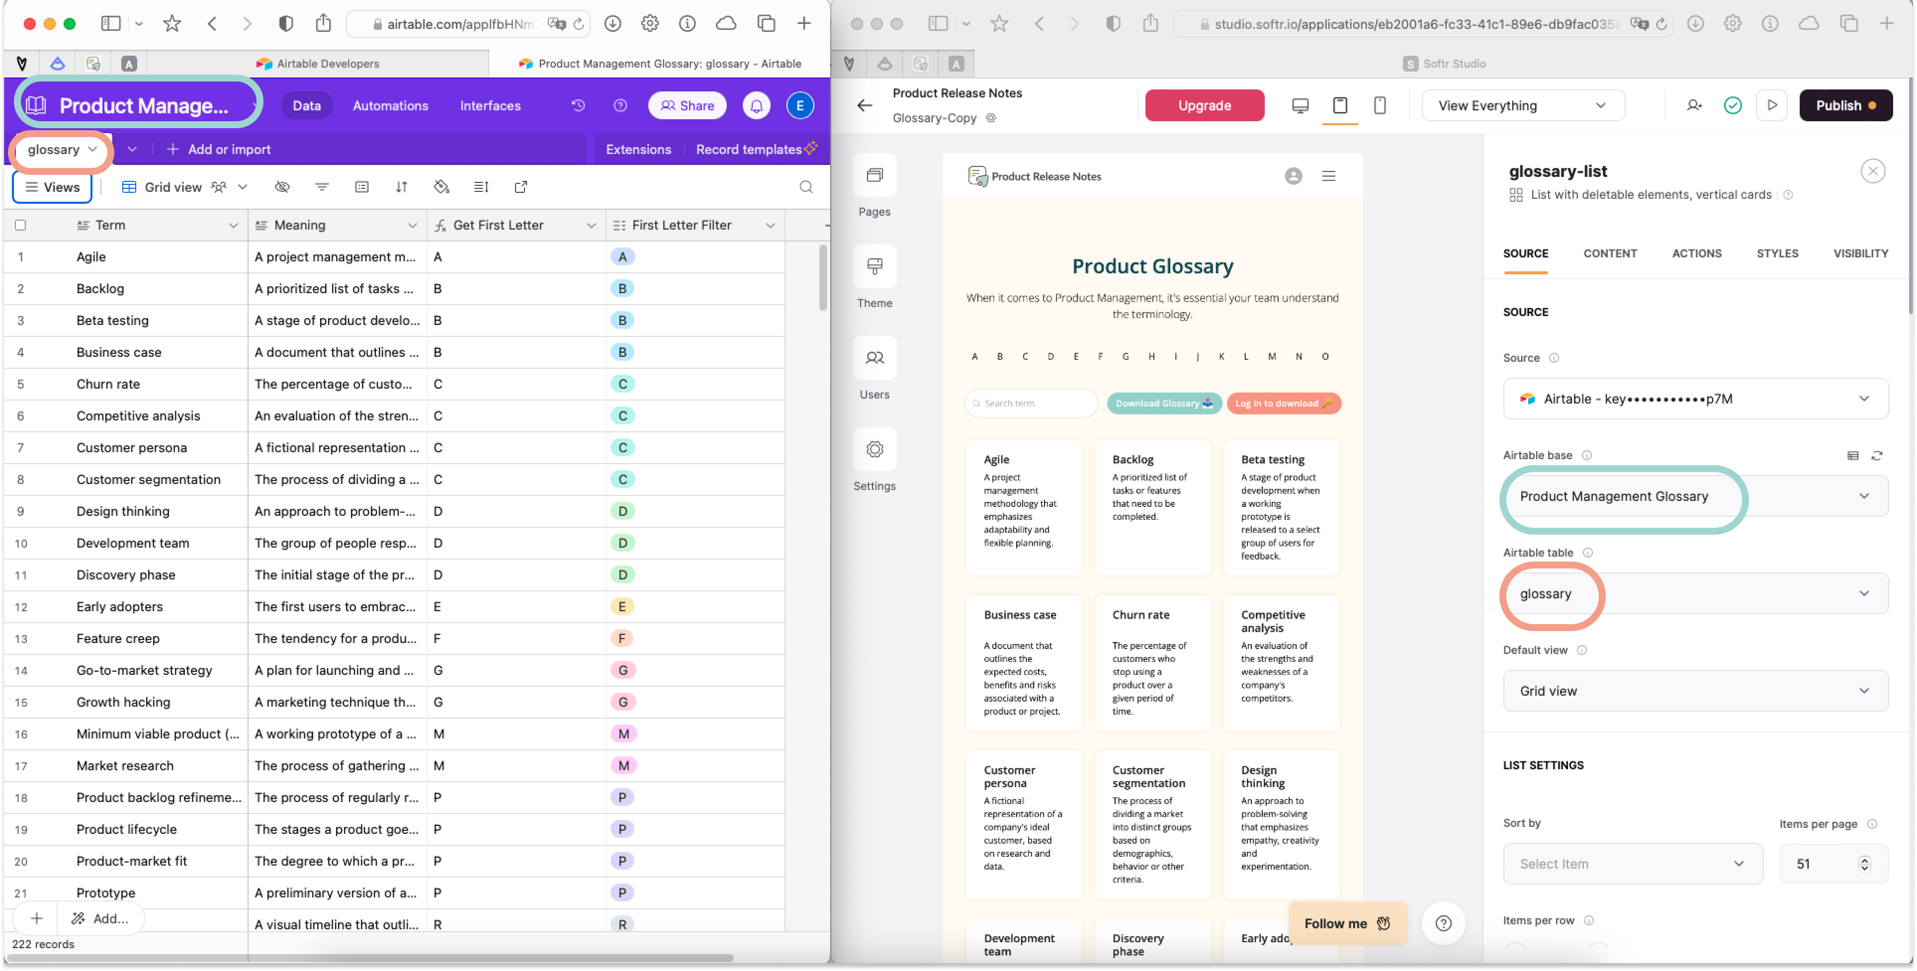Switch to the CONTENT tab in Softr

point(1610,254)
